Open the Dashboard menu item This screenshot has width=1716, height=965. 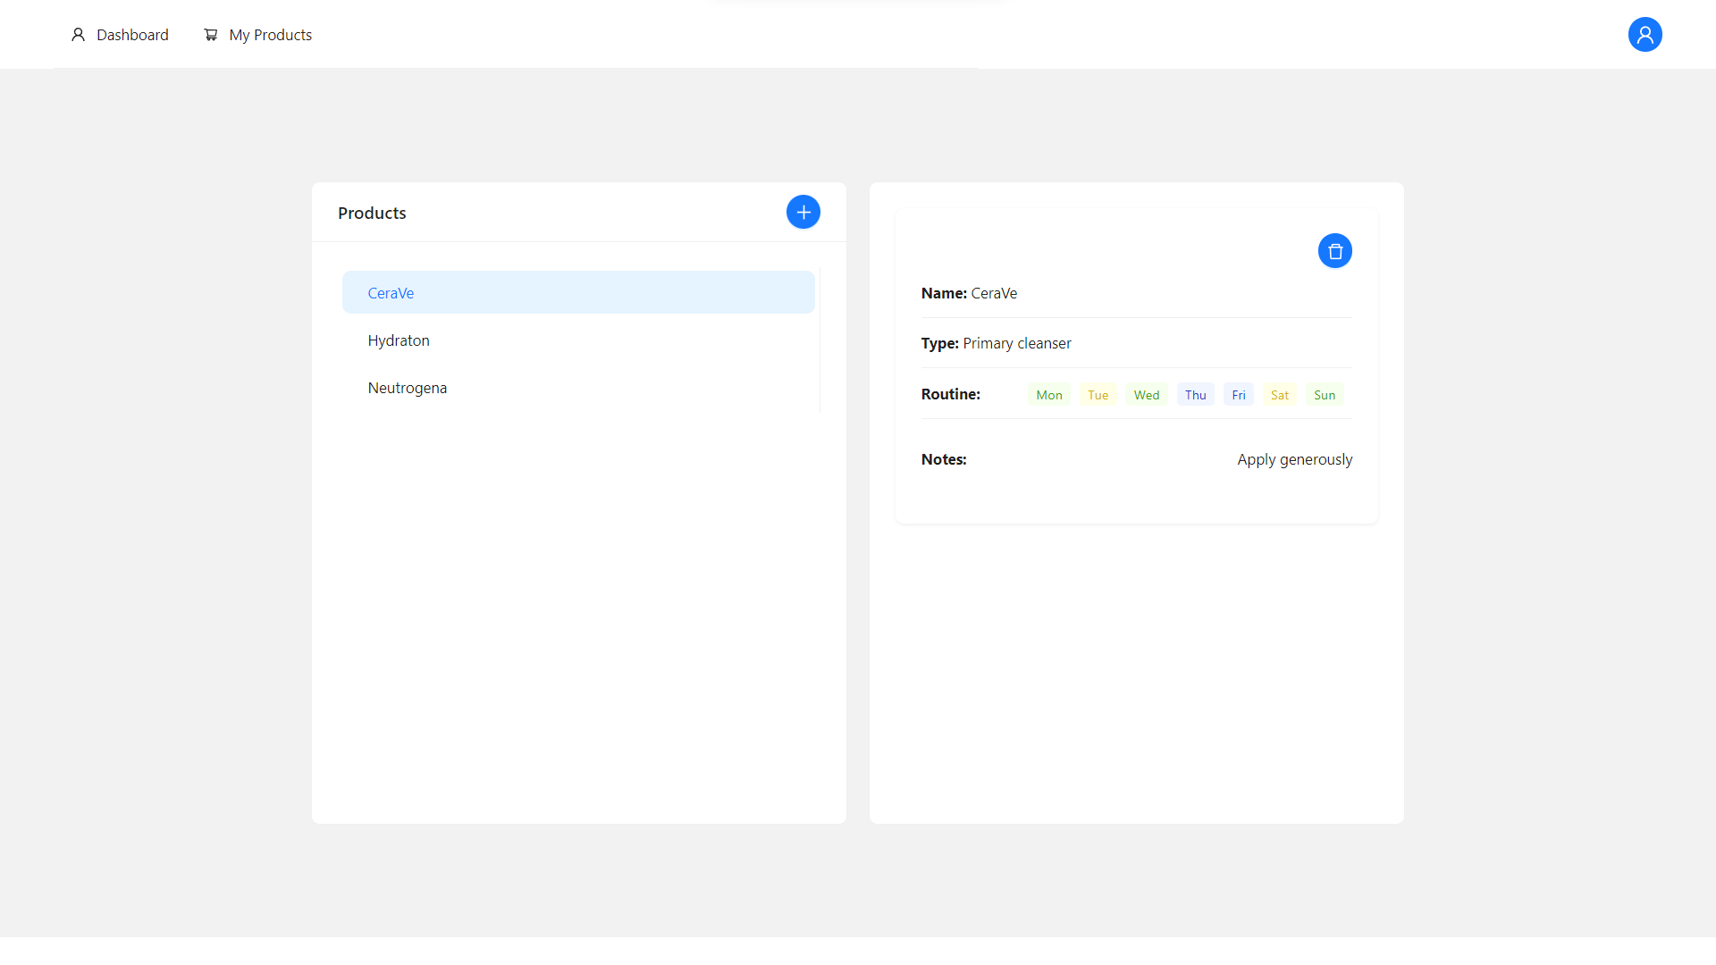[132, 35]
